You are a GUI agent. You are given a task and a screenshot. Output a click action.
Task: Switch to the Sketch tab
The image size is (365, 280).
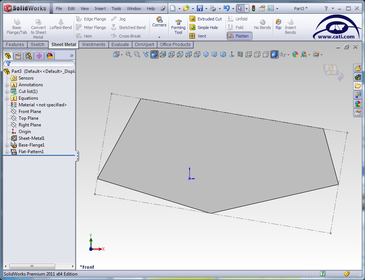pyautogui.click(x=38, y=45)
